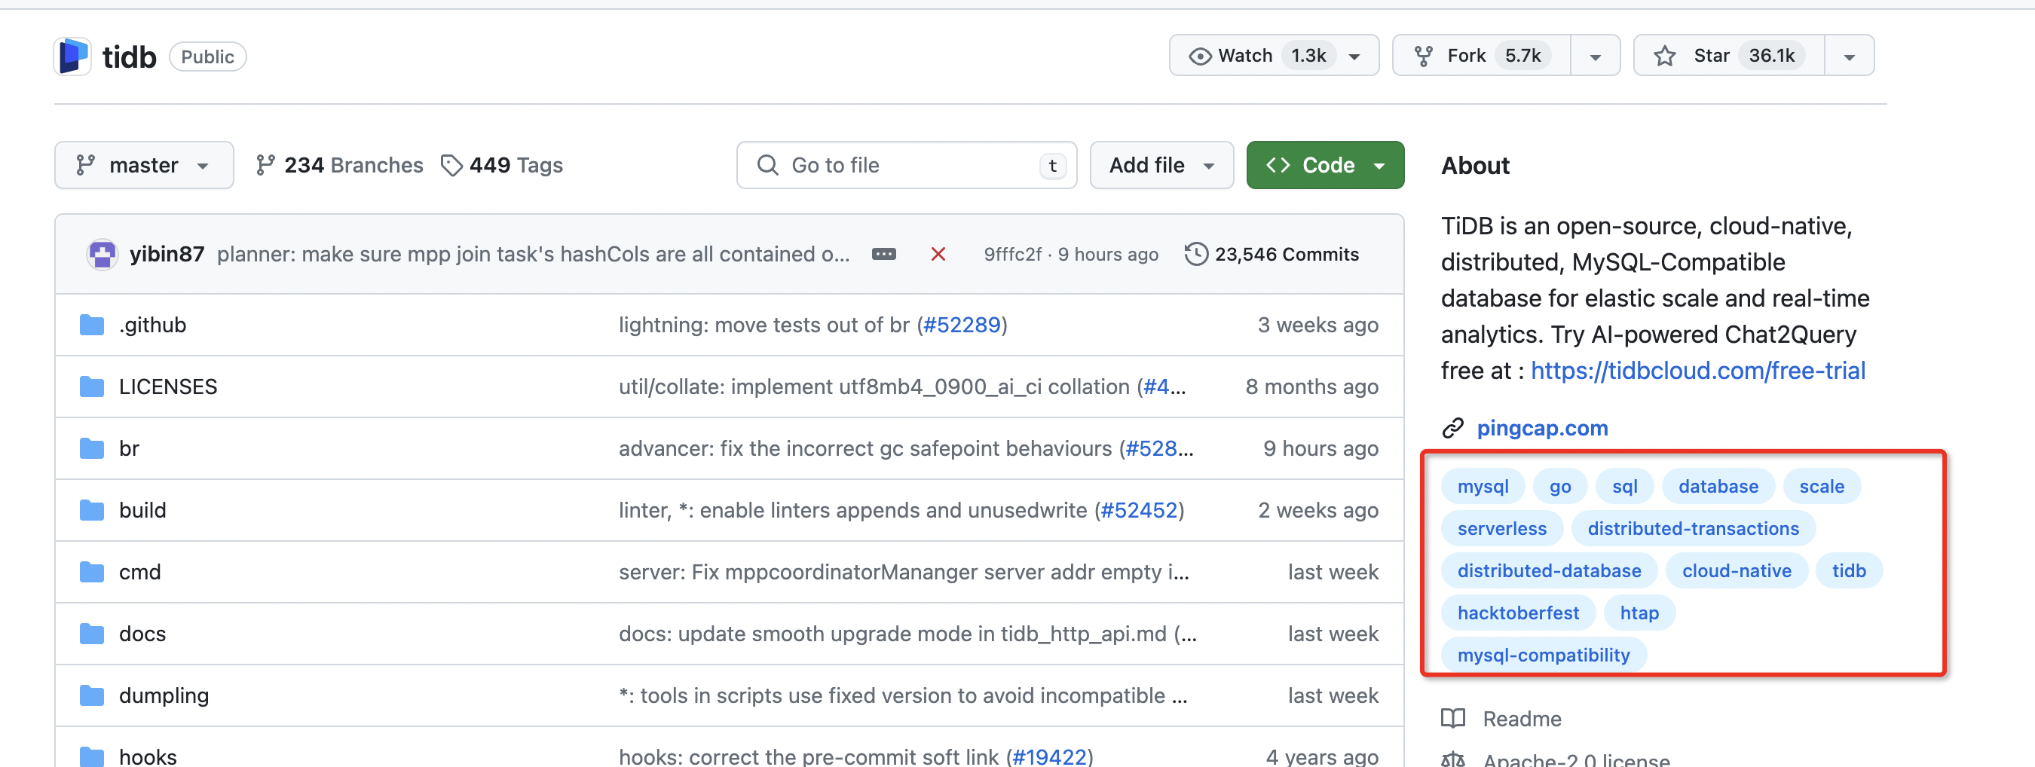Screen dimensions: 2035x767
Task: Select the scale topic tag
Action: (x=1822, y=487)
